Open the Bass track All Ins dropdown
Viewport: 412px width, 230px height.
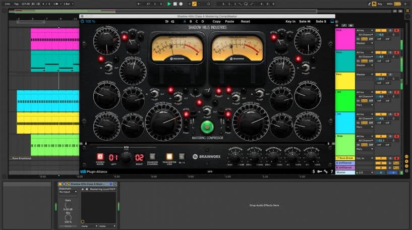coord(365,52)
